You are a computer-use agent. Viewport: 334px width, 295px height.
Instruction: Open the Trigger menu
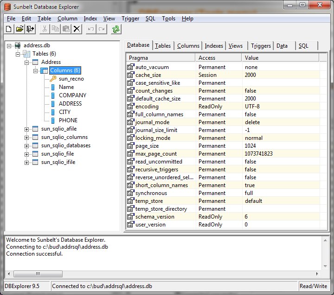(130, 19)
